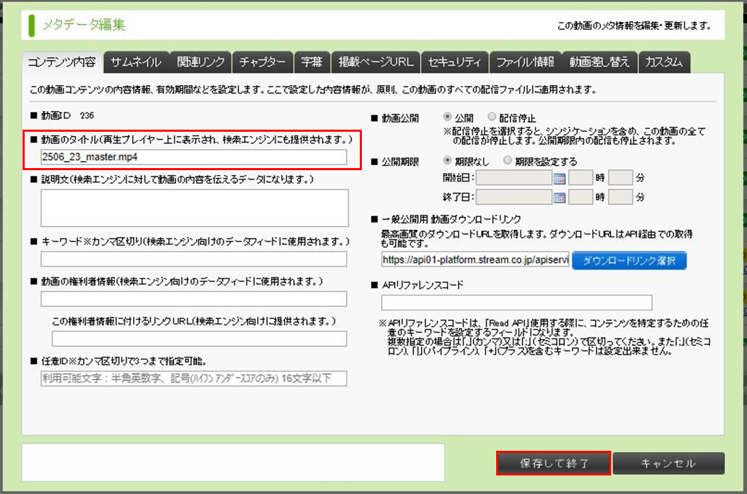Image resolution: width=747 pixels, height=494 pixels.
Task: Select the 配信停止 radio option
Action: coord(491,118)
